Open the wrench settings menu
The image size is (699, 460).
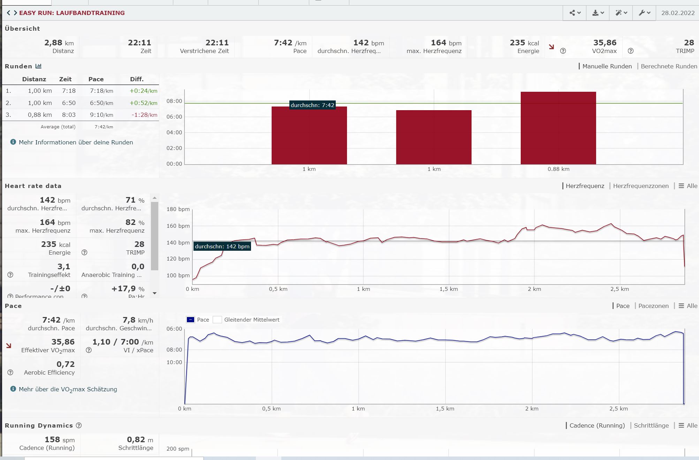[644, 13]
